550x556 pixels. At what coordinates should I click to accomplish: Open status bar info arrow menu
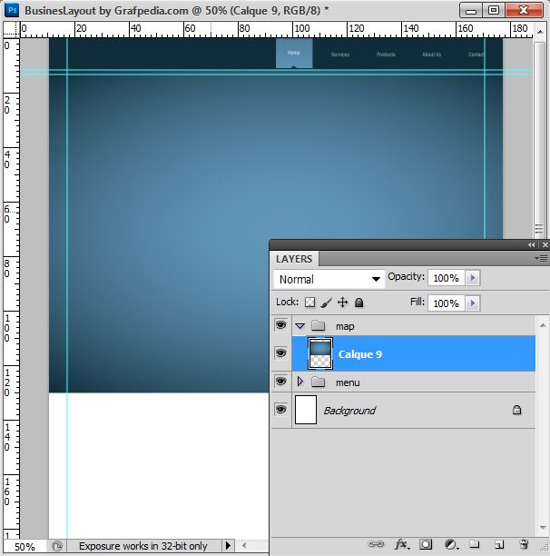(x=228, y=545)
